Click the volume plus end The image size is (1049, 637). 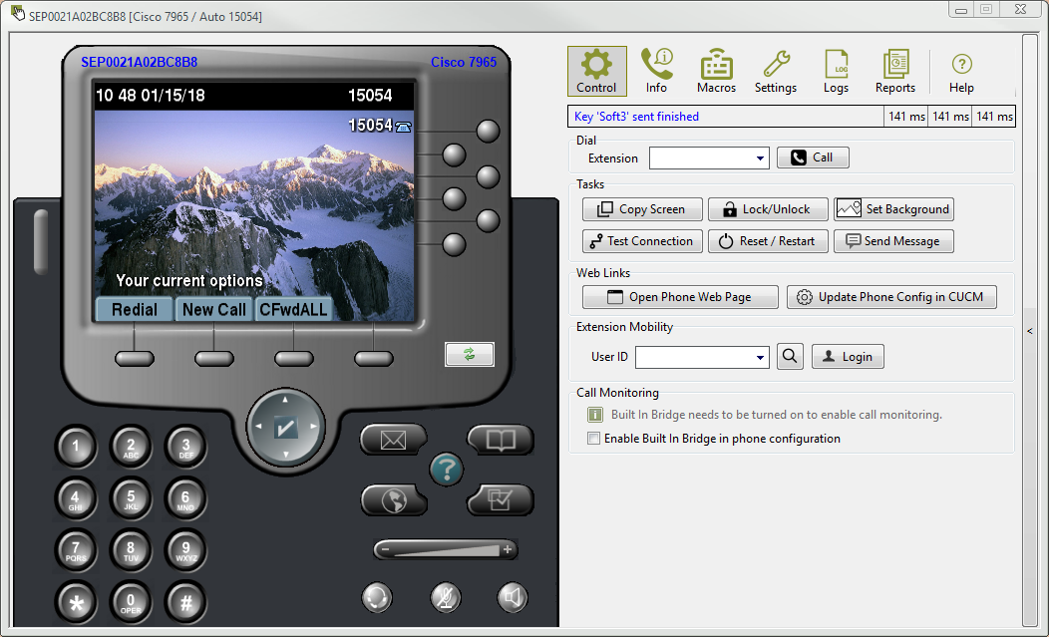508,550
